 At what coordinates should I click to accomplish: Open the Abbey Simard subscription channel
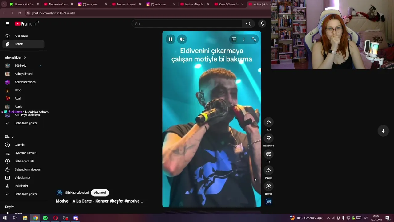click(23, 74)
